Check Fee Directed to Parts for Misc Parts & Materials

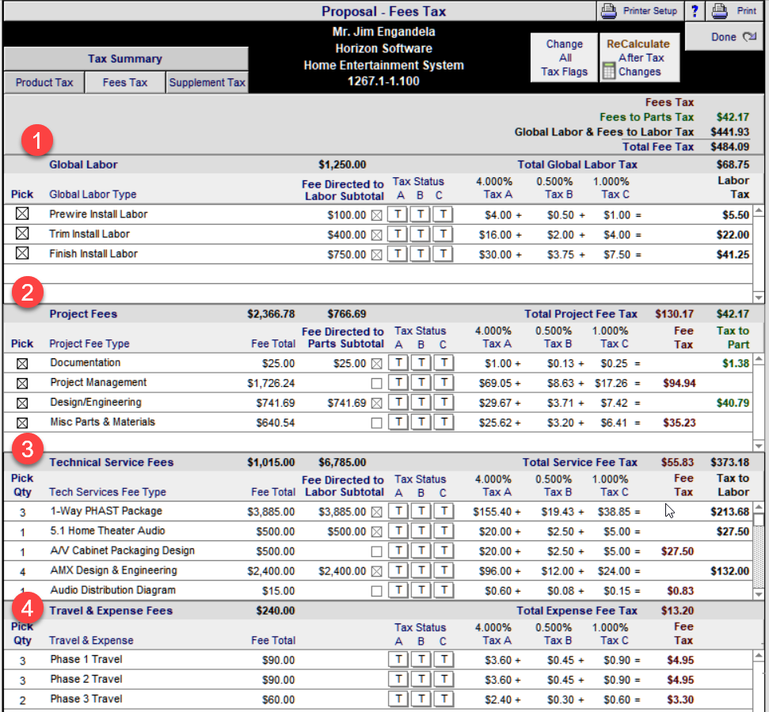click(377, 423)
